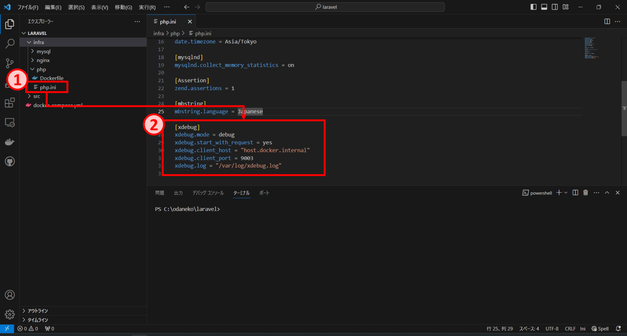This screenshot has width=627, height=336.
Task: Open the Docker extension panel
Action: tap(10, 142)
